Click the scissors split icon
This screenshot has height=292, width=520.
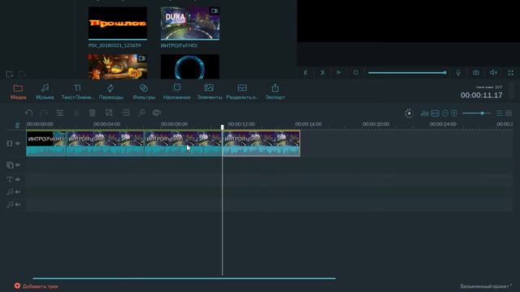76,113
